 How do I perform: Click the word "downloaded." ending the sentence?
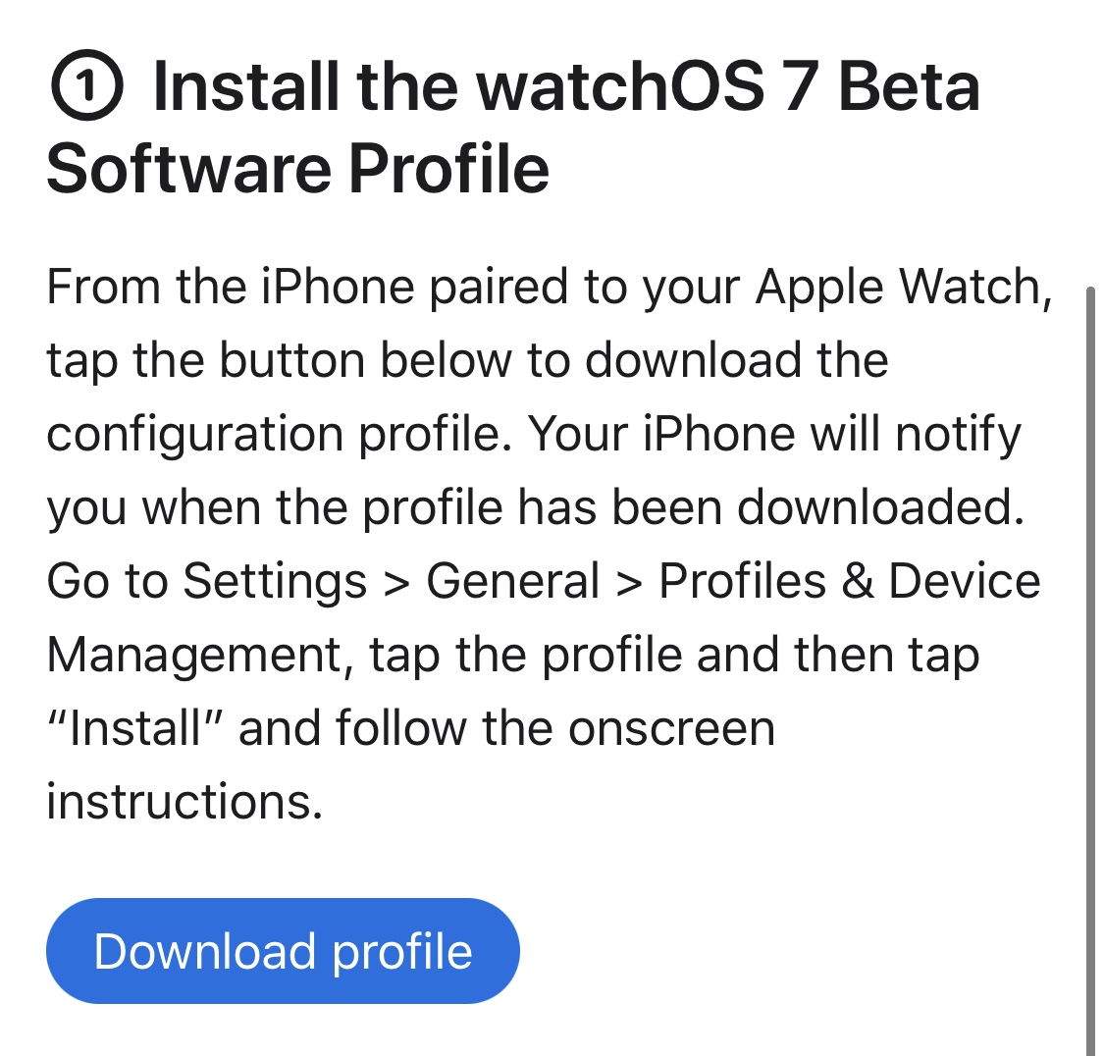[880, 508]
